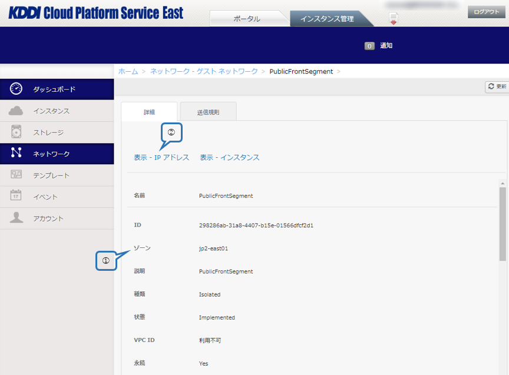Switch to the 送信規則 tab
Screen dimensions: 509x375
pyautogui.click(x=208, y=112)
